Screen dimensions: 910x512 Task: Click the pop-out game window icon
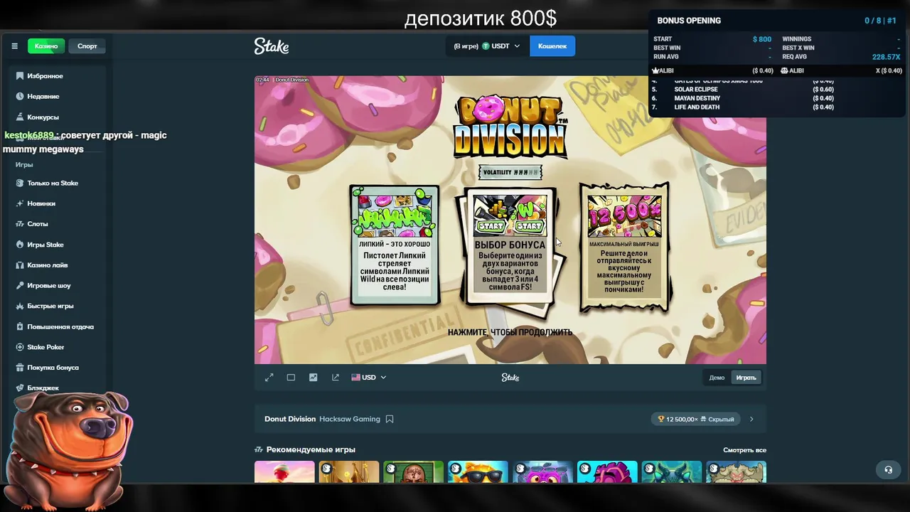(x=336, y=378)
